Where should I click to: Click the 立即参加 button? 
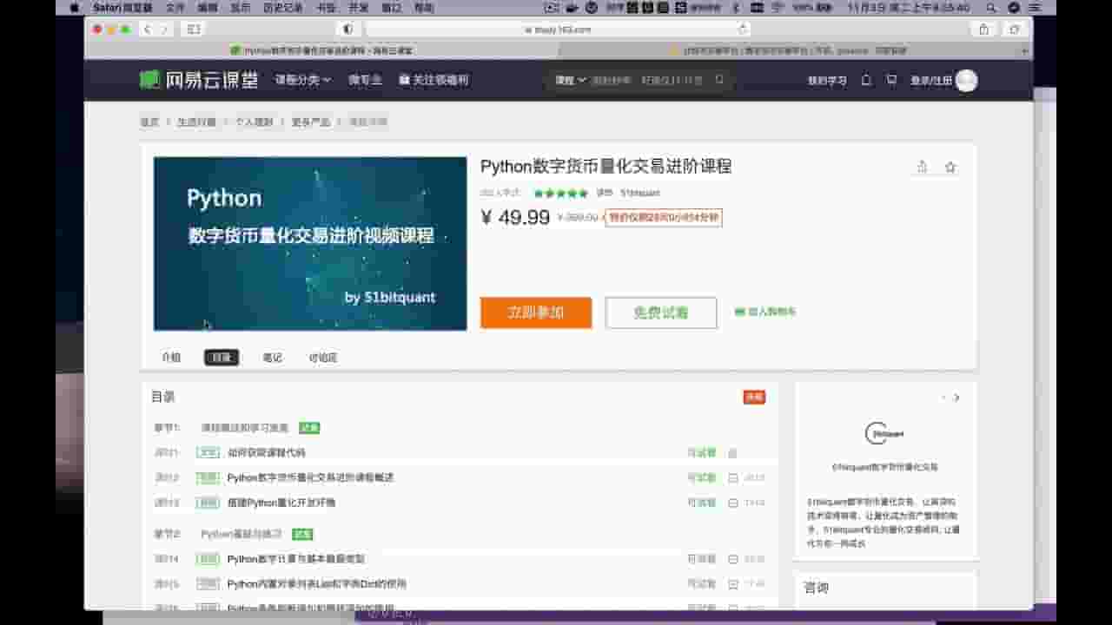pos(536,312)
